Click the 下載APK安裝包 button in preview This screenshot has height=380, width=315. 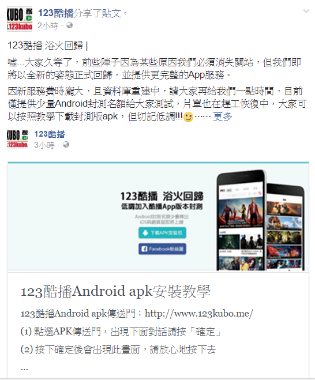[162, 233]
